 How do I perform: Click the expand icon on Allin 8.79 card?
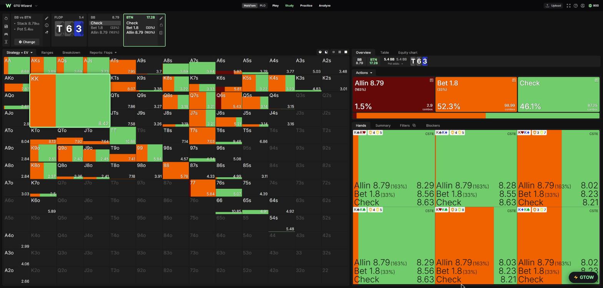pyautogui.click(x=431, y=80)
